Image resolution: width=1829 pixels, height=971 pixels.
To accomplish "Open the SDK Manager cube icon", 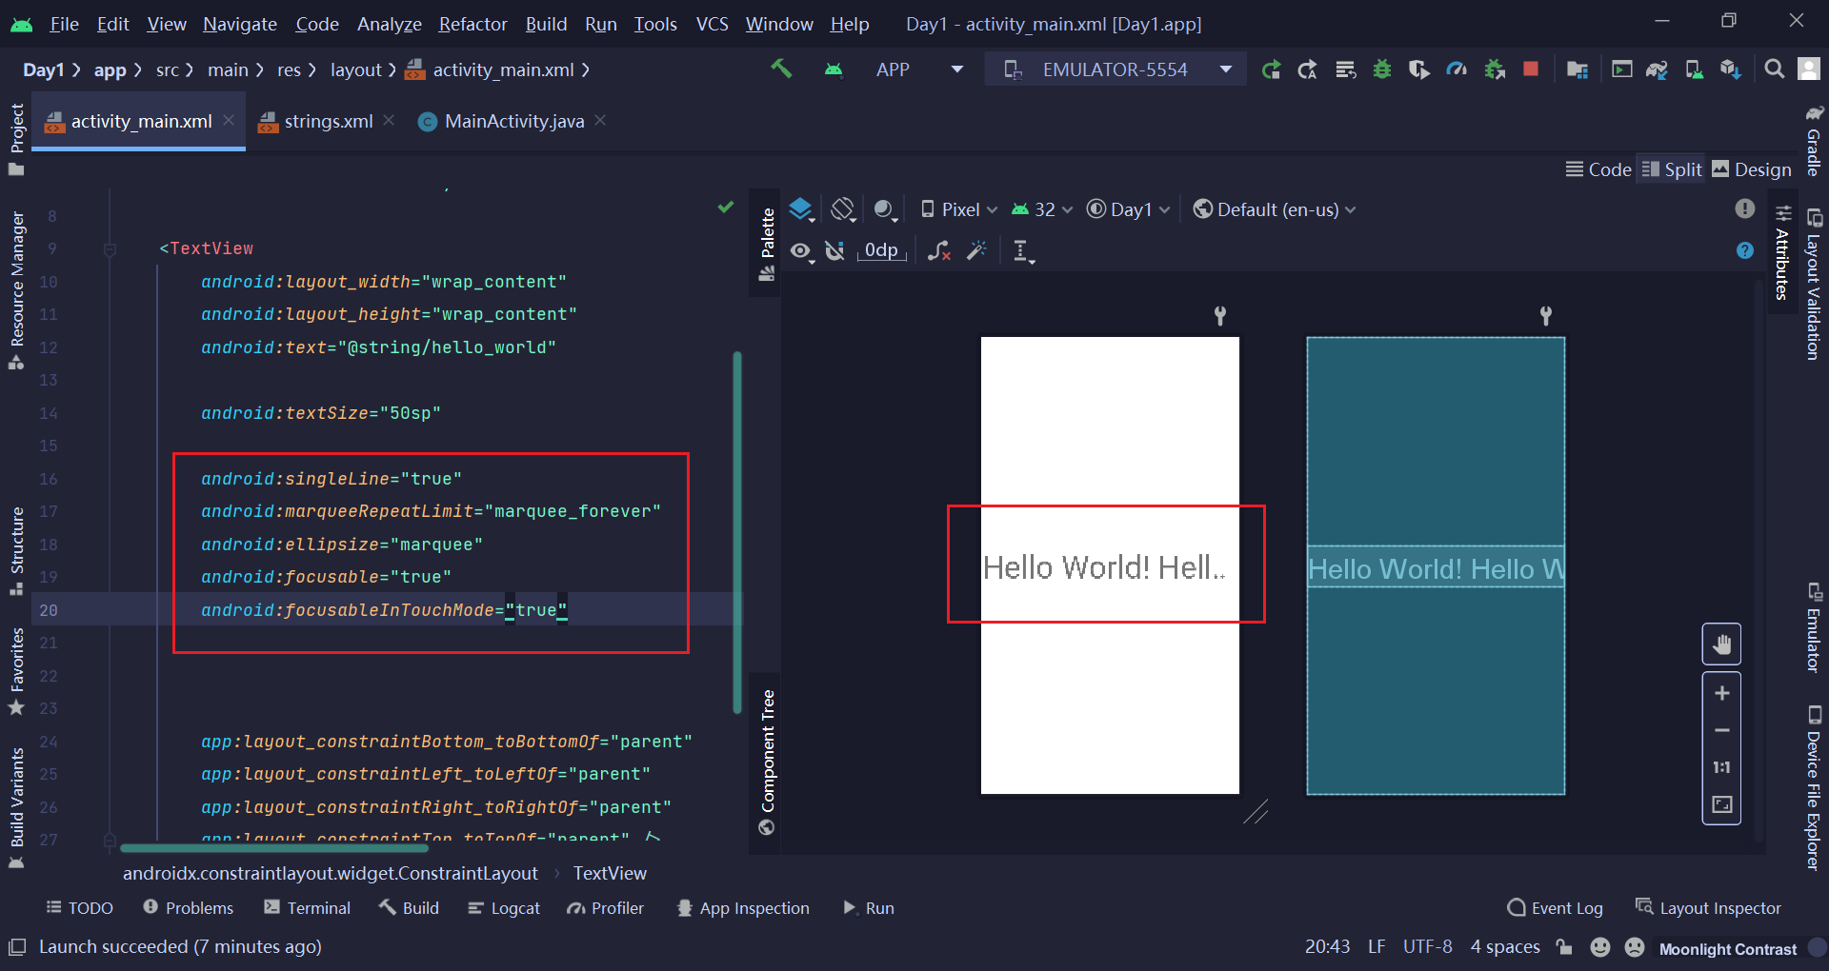I will click(1731, 69).
